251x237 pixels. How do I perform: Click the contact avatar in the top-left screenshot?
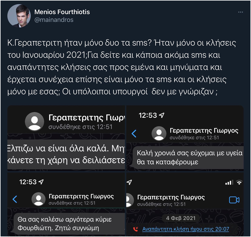[35, 121]
